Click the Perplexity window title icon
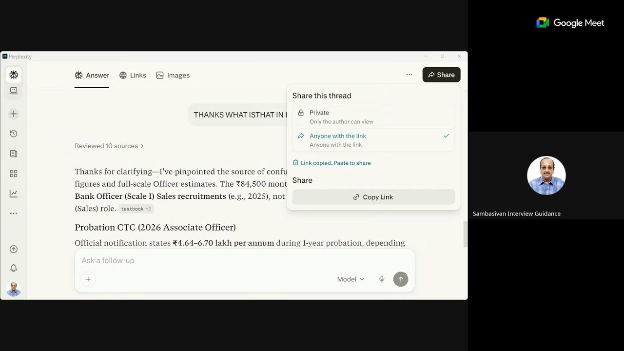Image resolution: width=624 pixels, height=351 pixels. pyautogui.click(x=5, y=56)
